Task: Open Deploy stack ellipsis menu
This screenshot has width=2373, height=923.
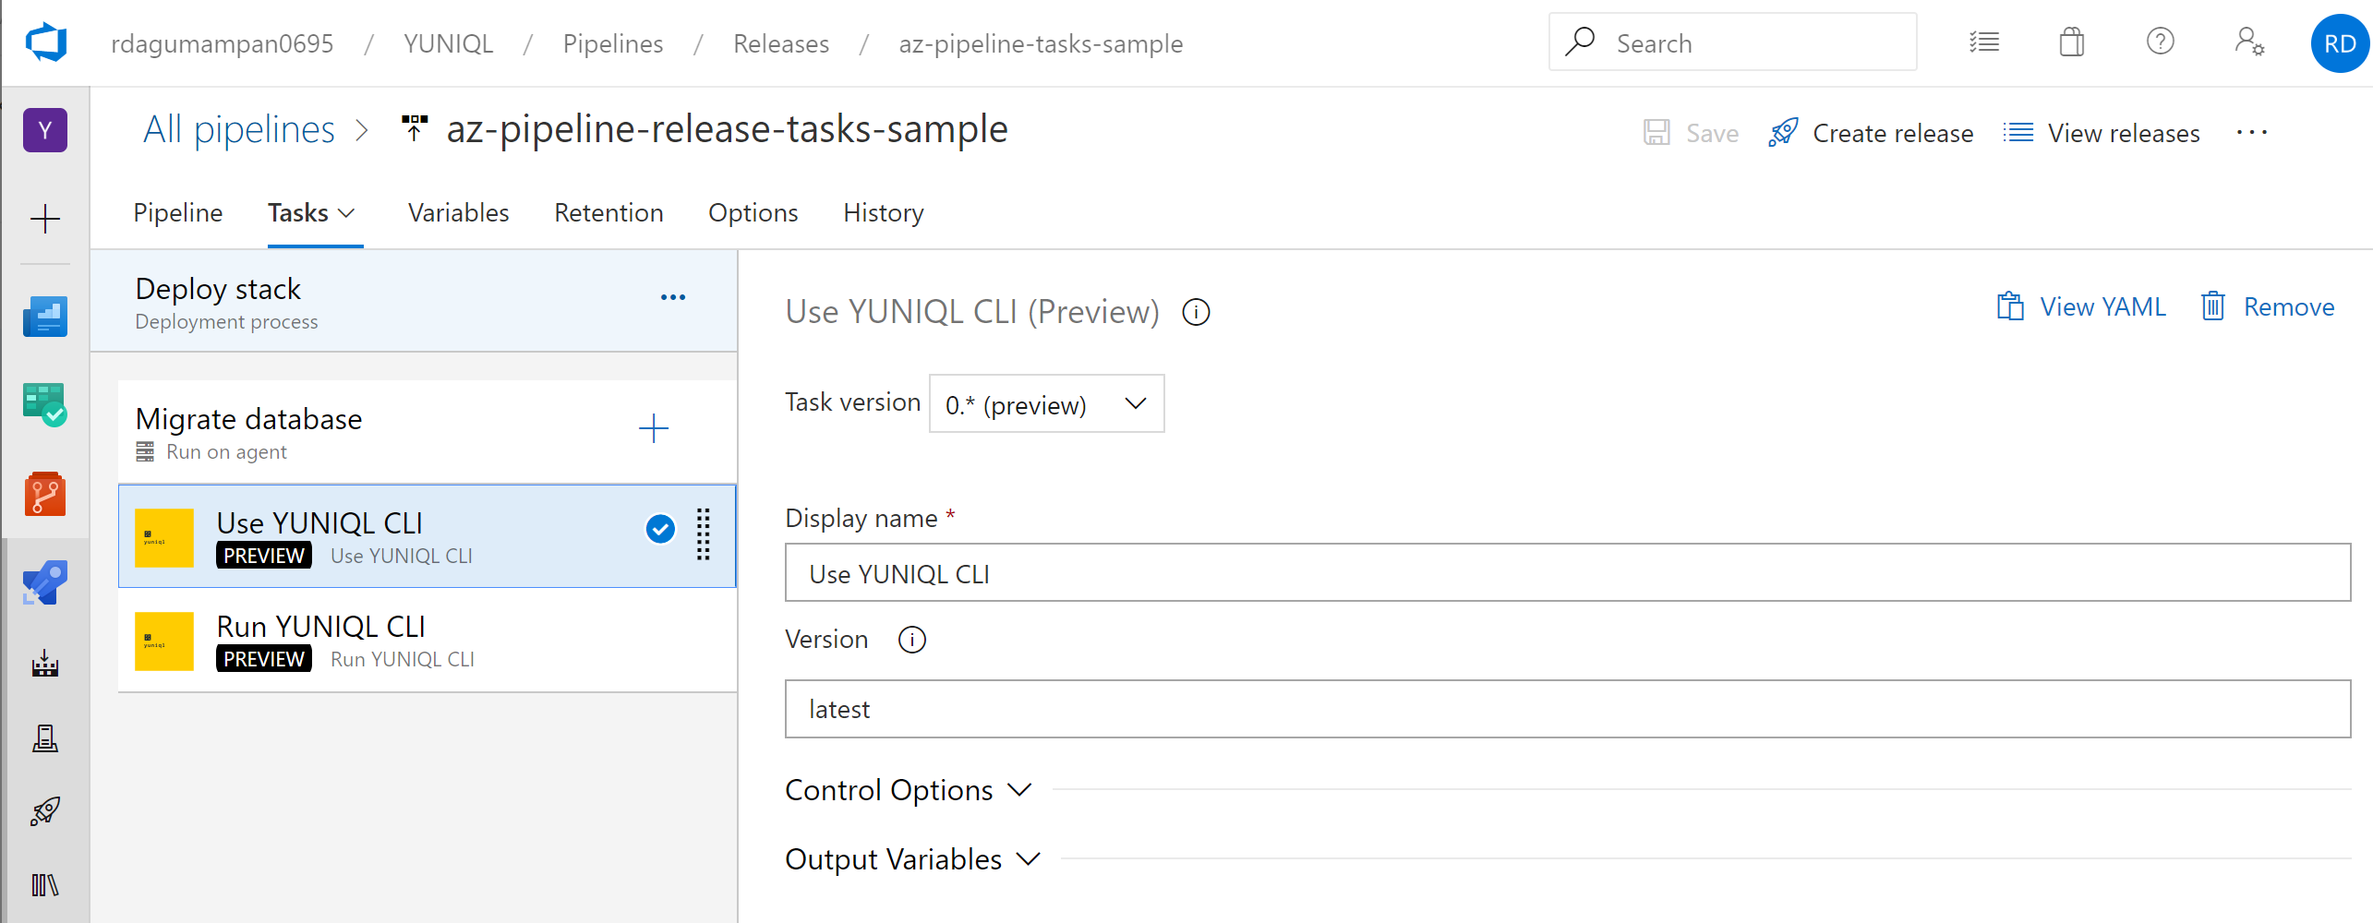Action: click(673, 297)
